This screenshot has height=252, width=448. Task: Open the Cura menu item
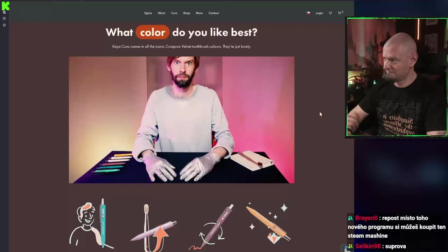click(x=174, y=13)
